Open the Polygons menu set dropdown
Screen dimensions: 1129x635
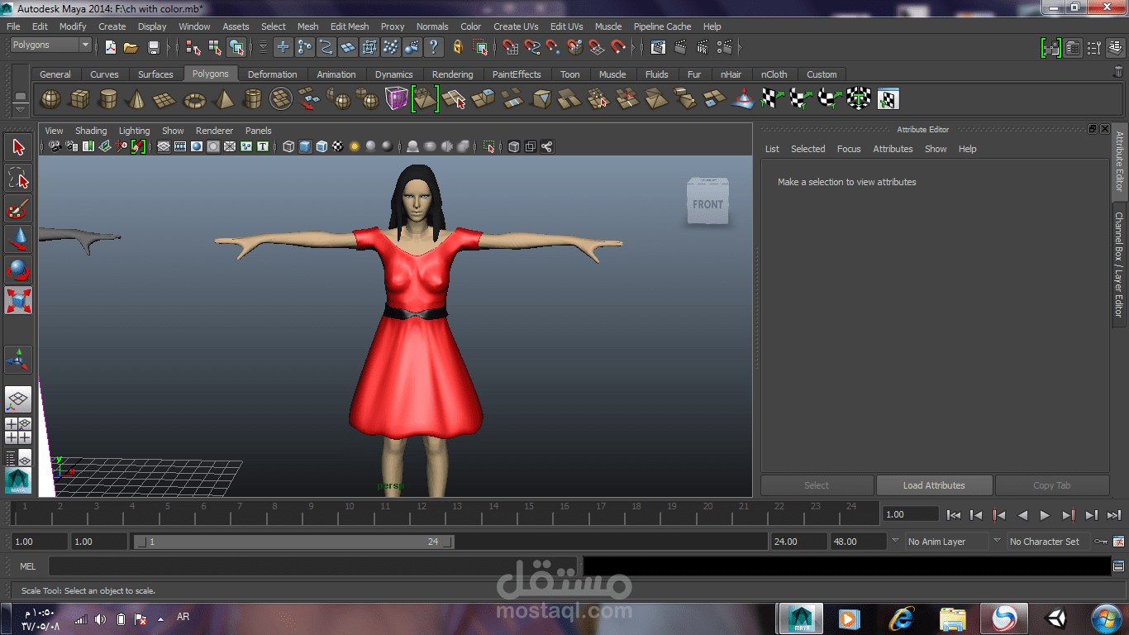coord(50,45)
